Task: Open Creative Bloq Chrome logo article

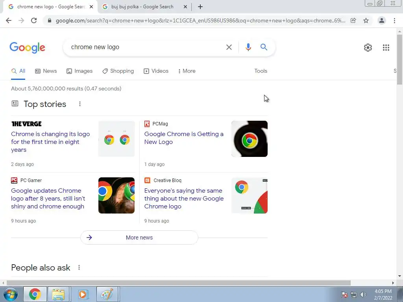Action: pyautogui.click(x=184, y=199)
